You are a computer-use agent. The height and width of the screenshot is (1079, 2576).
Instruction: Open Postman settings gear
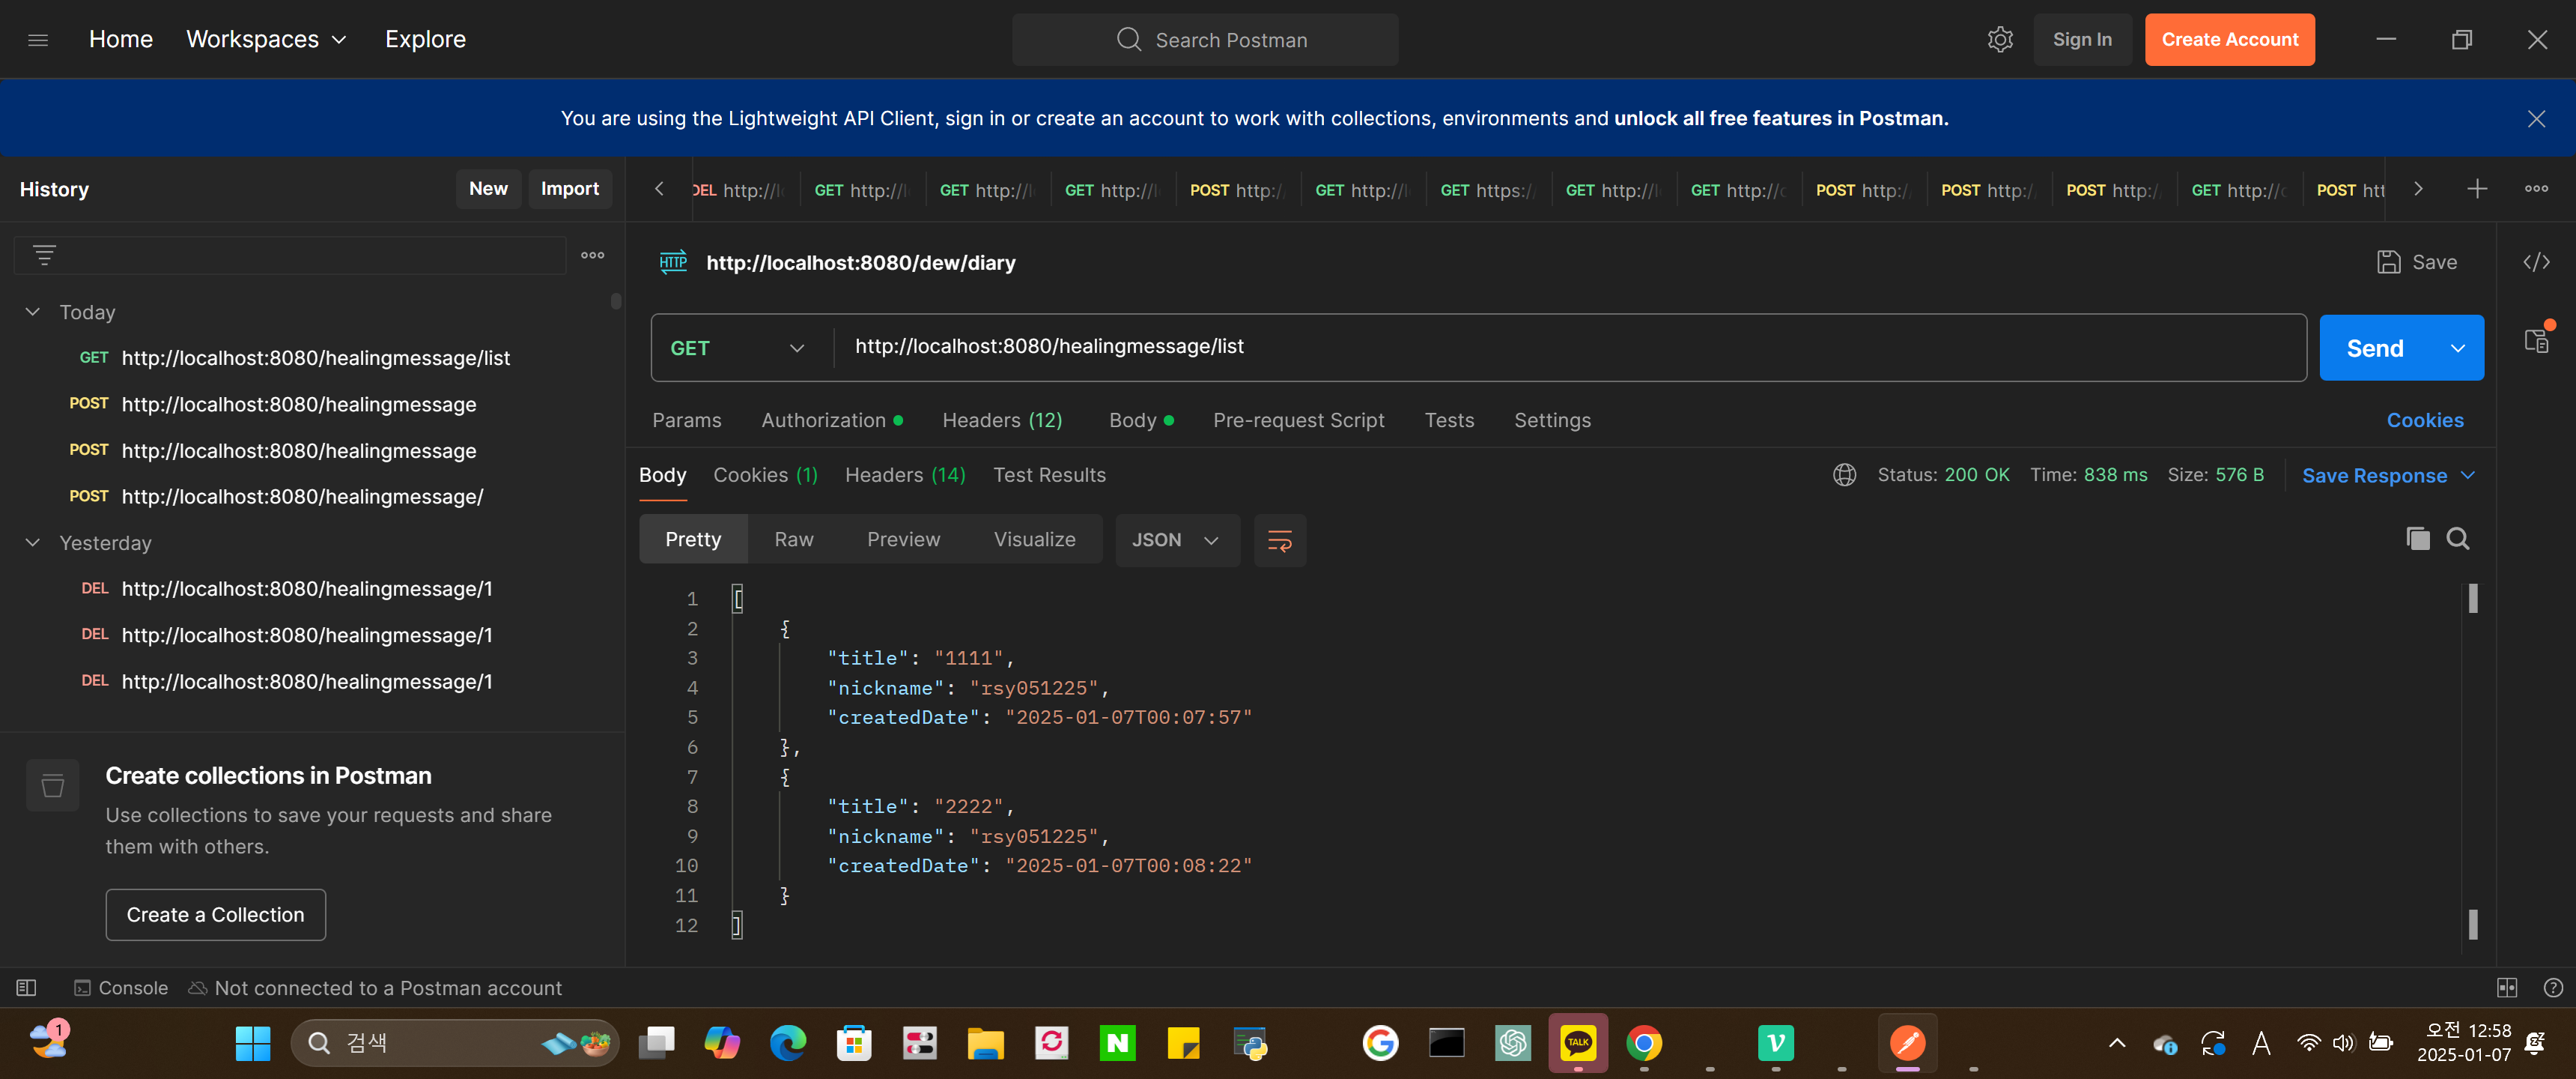coord(2000,40)
